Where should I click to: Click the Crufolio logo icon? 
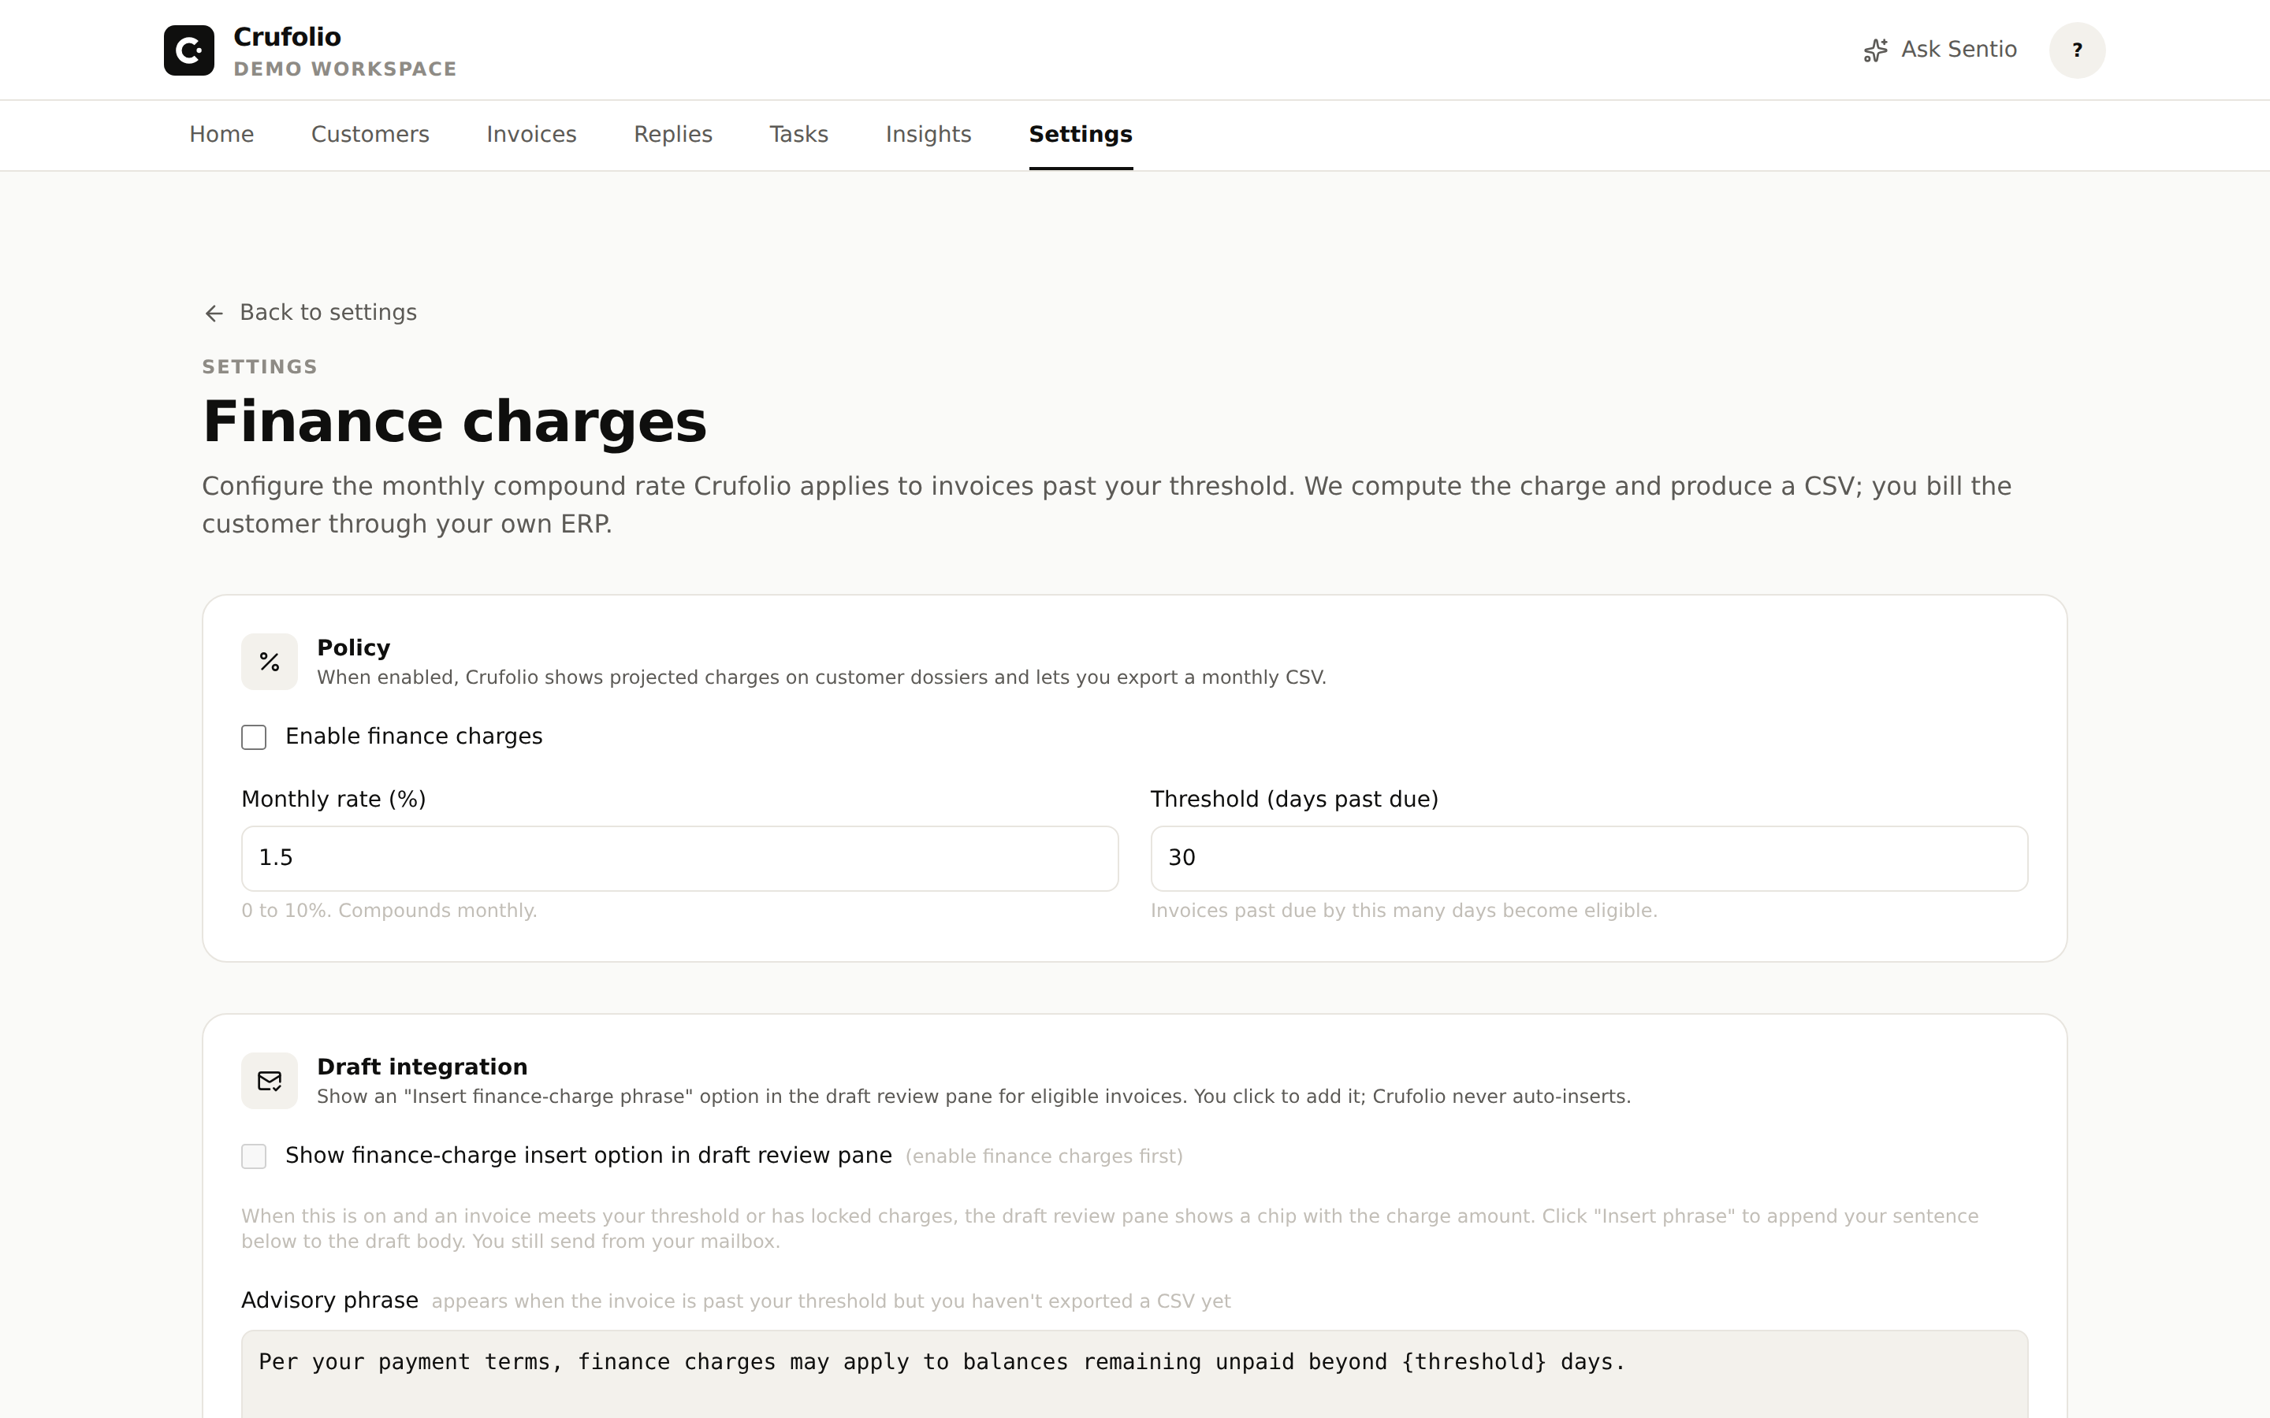tap(188, 50)
